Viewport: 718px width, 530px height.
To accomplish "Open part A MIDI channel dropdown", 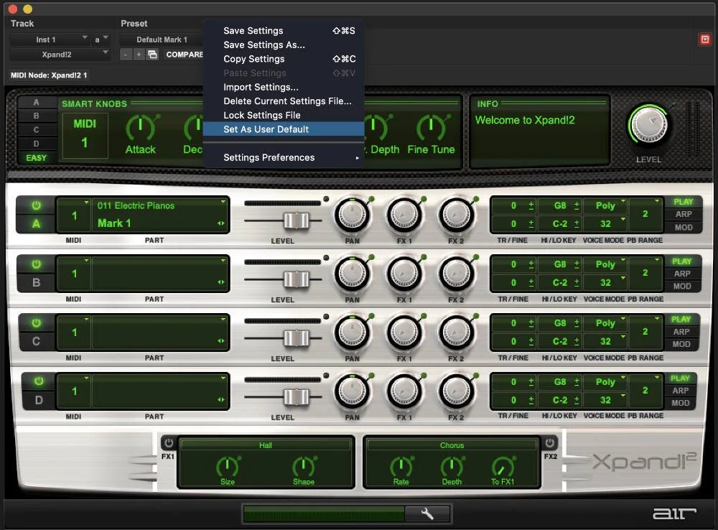I will click(74, 215).
